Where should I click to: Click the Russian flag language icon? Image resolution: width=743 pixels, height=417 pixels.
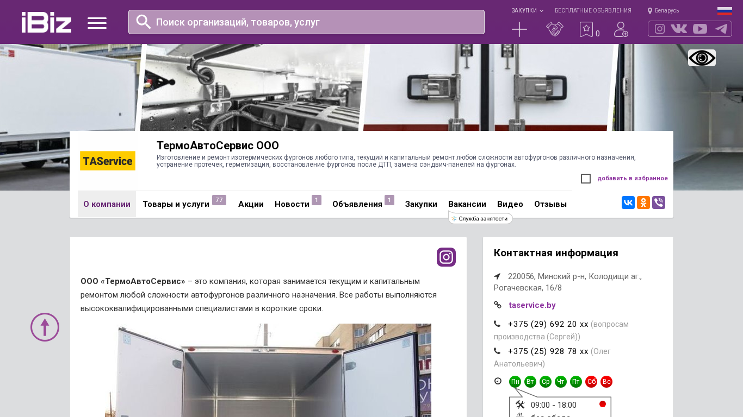tap(725, 11)
